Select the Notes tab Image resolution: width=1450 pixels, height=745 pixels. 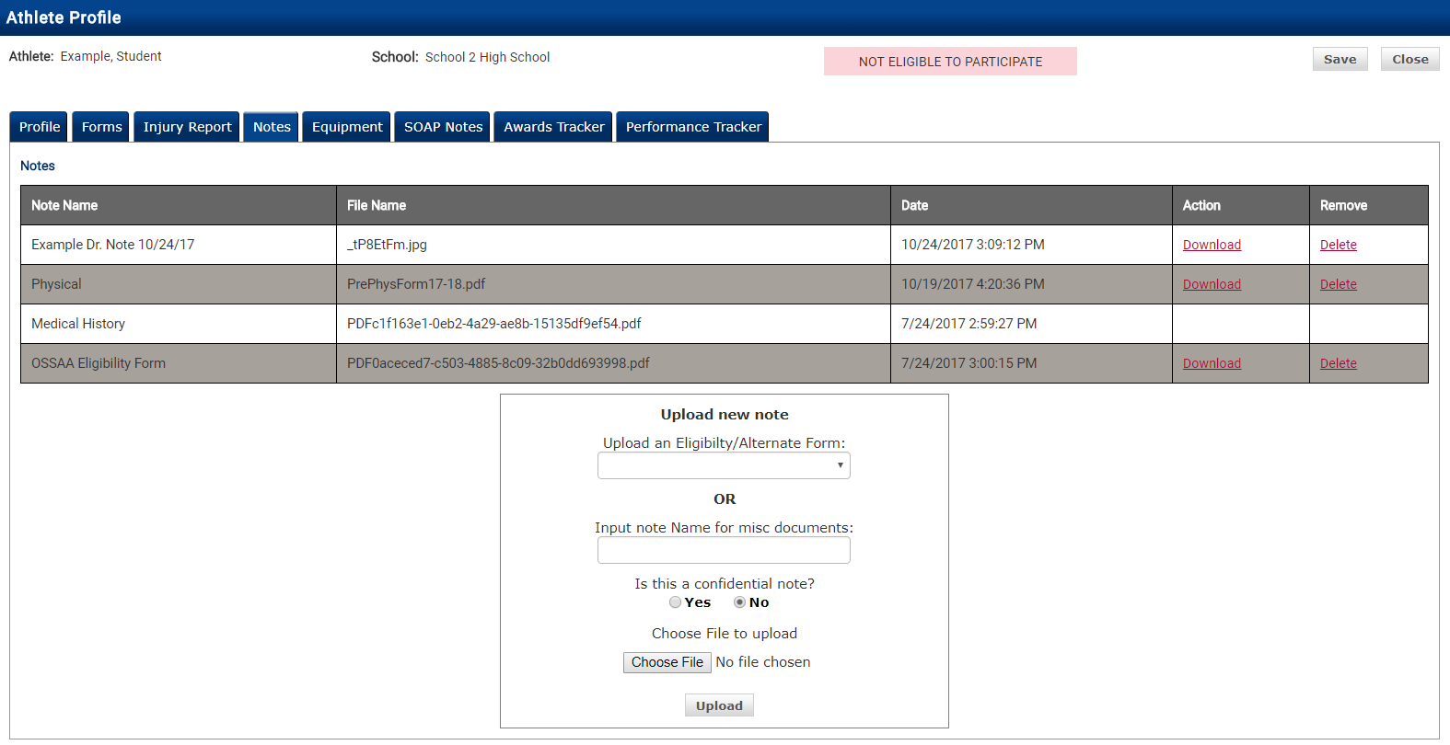(272, 127)
